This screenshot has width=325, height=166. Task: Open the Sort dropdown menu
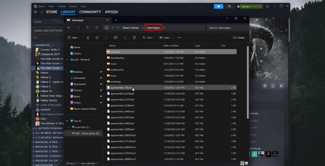point(149,38)
